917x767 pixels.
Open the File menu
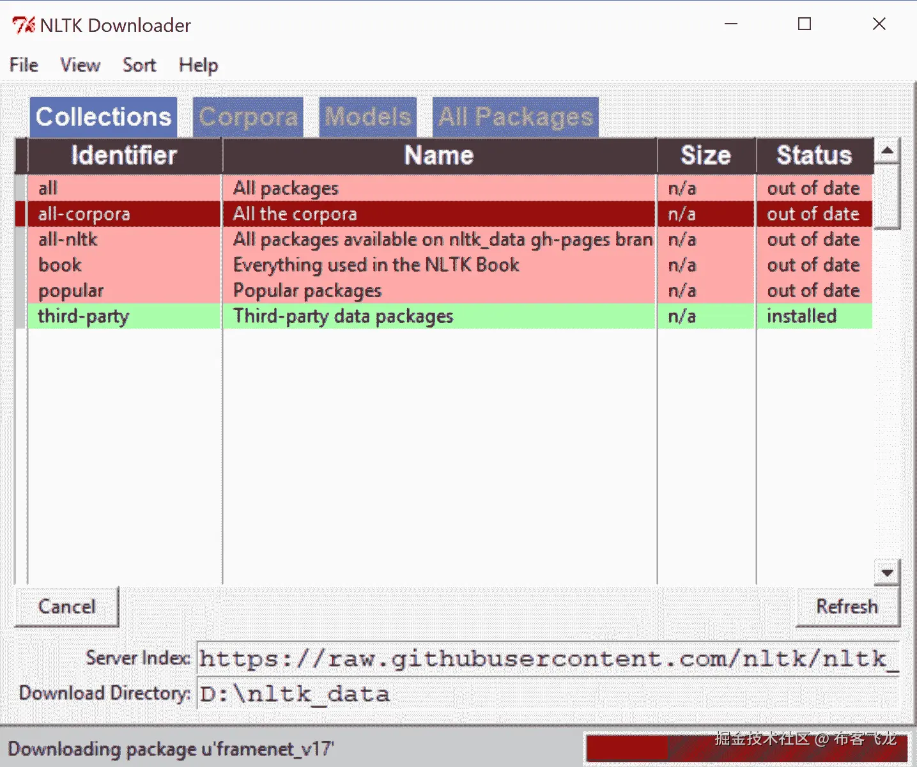[x=24, y=65]
